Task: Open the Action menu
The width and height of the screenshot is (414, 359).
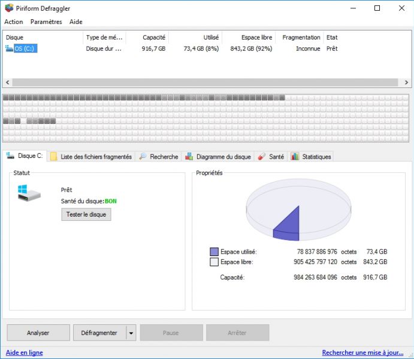Action: pos(13,22)
